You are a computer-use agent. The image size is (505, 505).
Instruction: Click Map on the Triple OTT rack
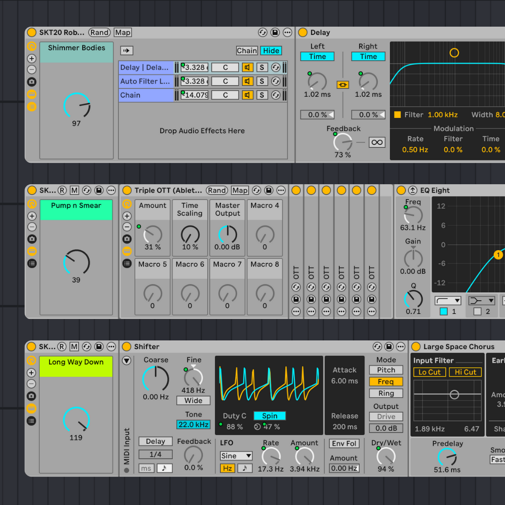click(239, 190)
